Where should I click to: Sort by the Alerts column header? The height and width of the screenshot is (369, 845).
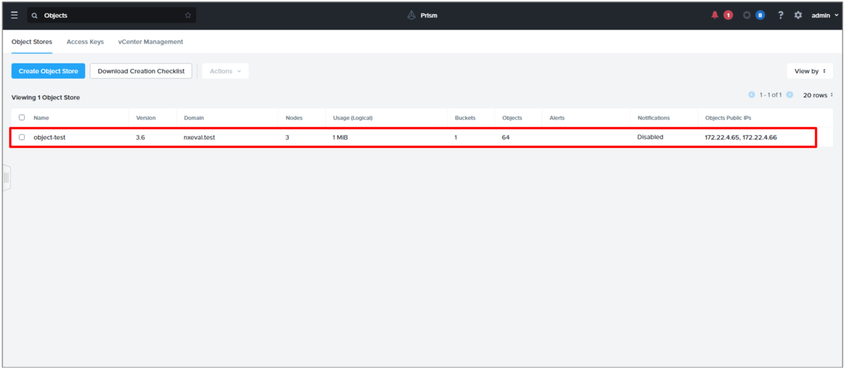(x=557, y=118)
